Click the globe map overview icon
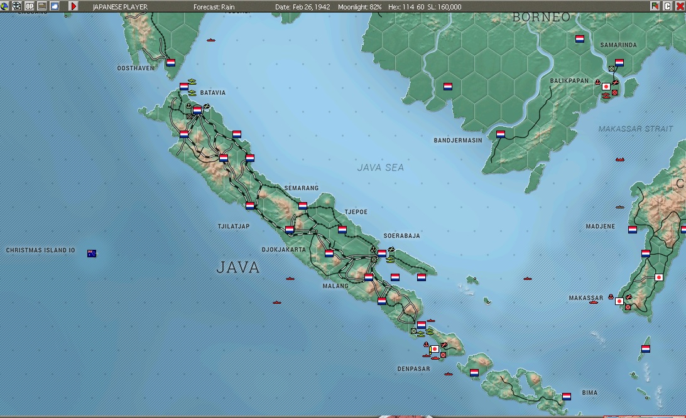The height and width of the screenshot is (418, 686). (4, 6)
